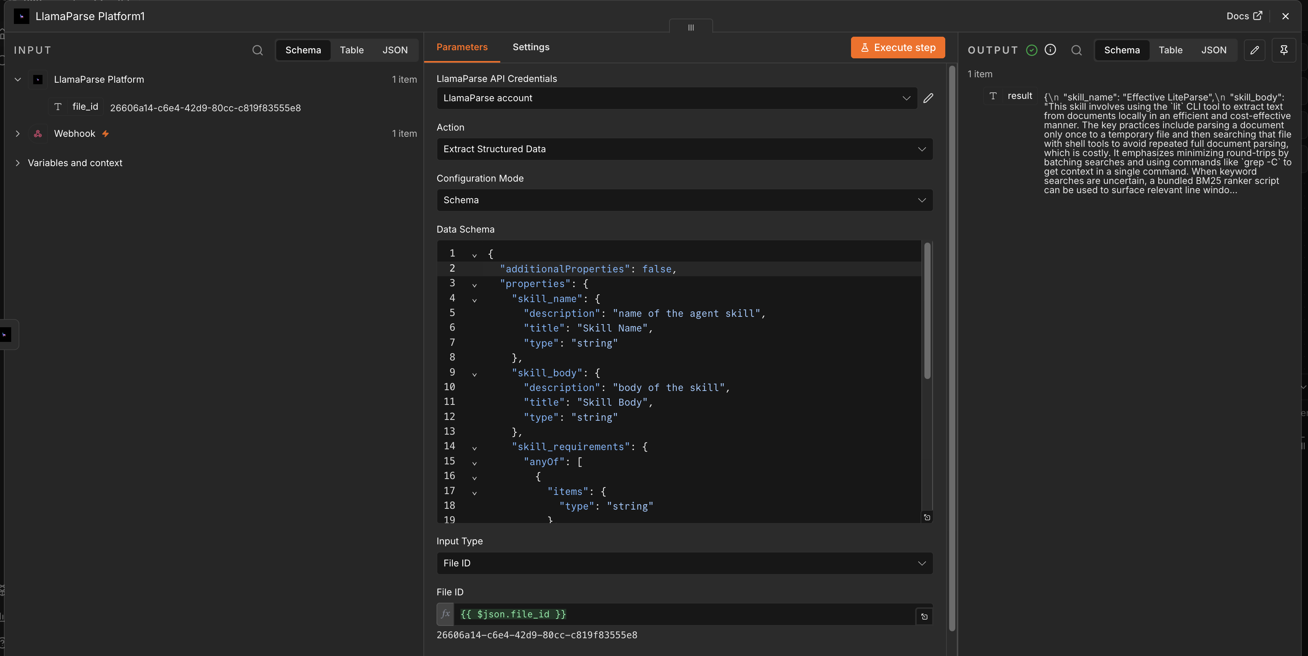Collapse the LlamaParse Platform input section
This screenshot has height=656, width=1308.
click(x=18, y=79)
